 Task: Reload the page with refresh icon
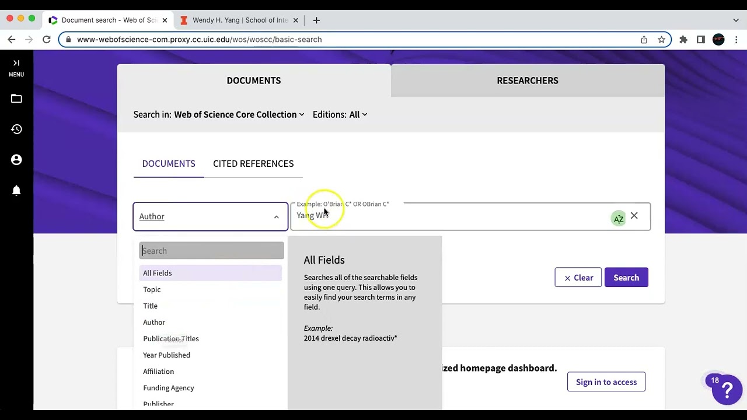click(47, 40)
